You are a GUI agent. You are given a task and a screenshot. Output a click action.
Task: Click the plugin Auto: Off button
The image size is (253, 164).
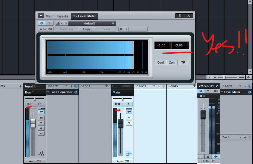pos(46,29)
